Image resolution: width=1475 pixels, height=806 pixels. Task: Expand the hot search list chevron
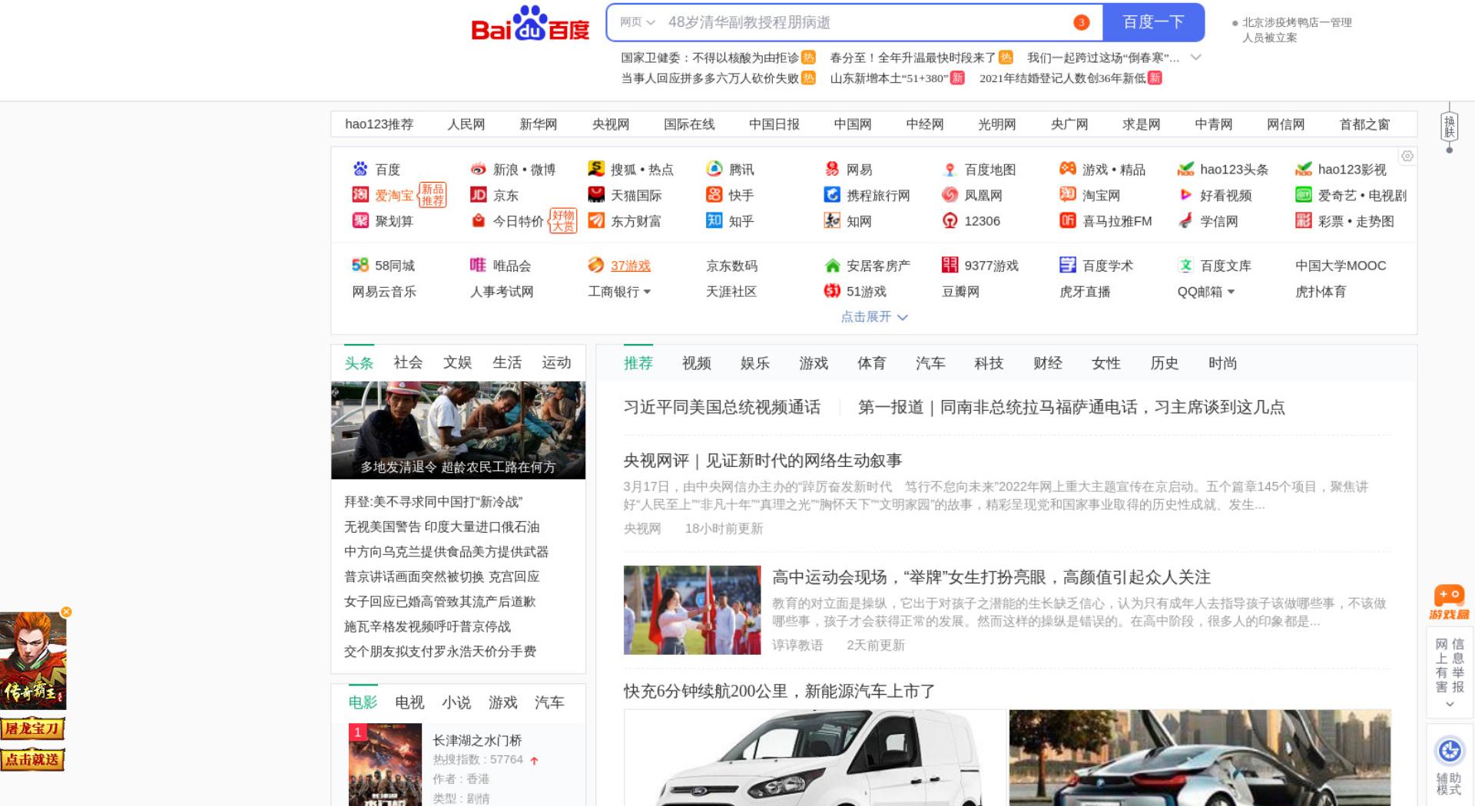coord(1196,58)
